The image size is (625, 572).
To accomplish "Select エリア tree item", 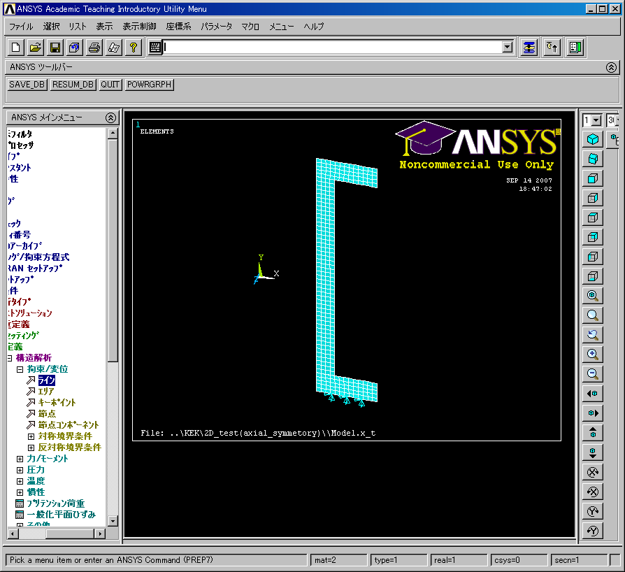I will [46, 392].
